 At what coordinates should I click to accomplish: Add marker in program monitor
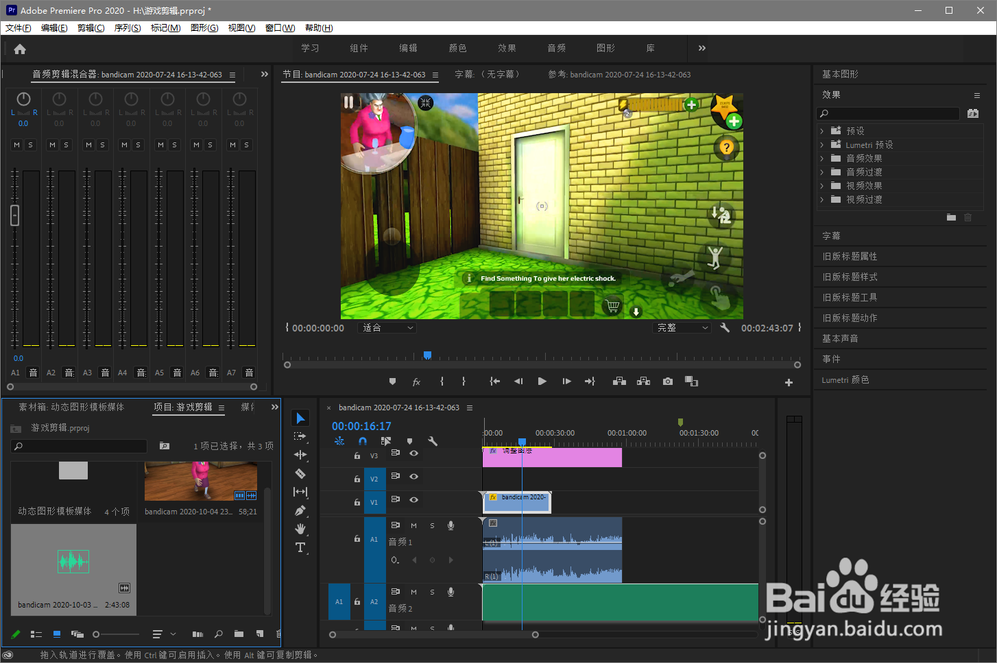pos(392,381)
